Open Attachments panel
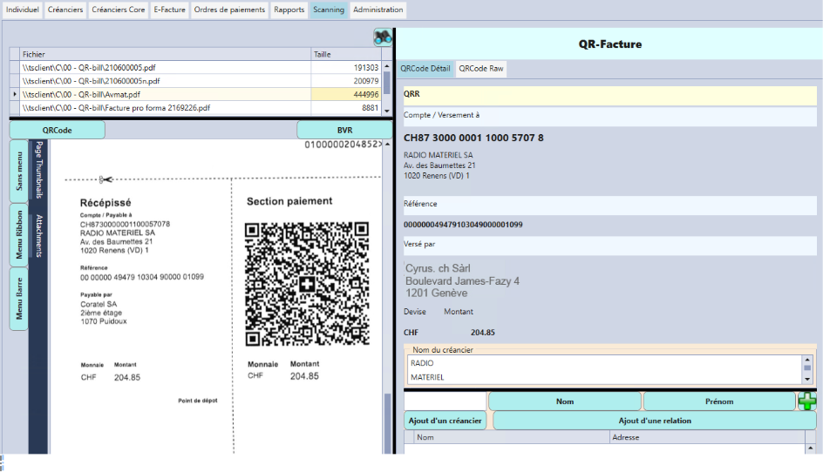The width and height of the screenshot is (823, 472). (x=38, y=236)
